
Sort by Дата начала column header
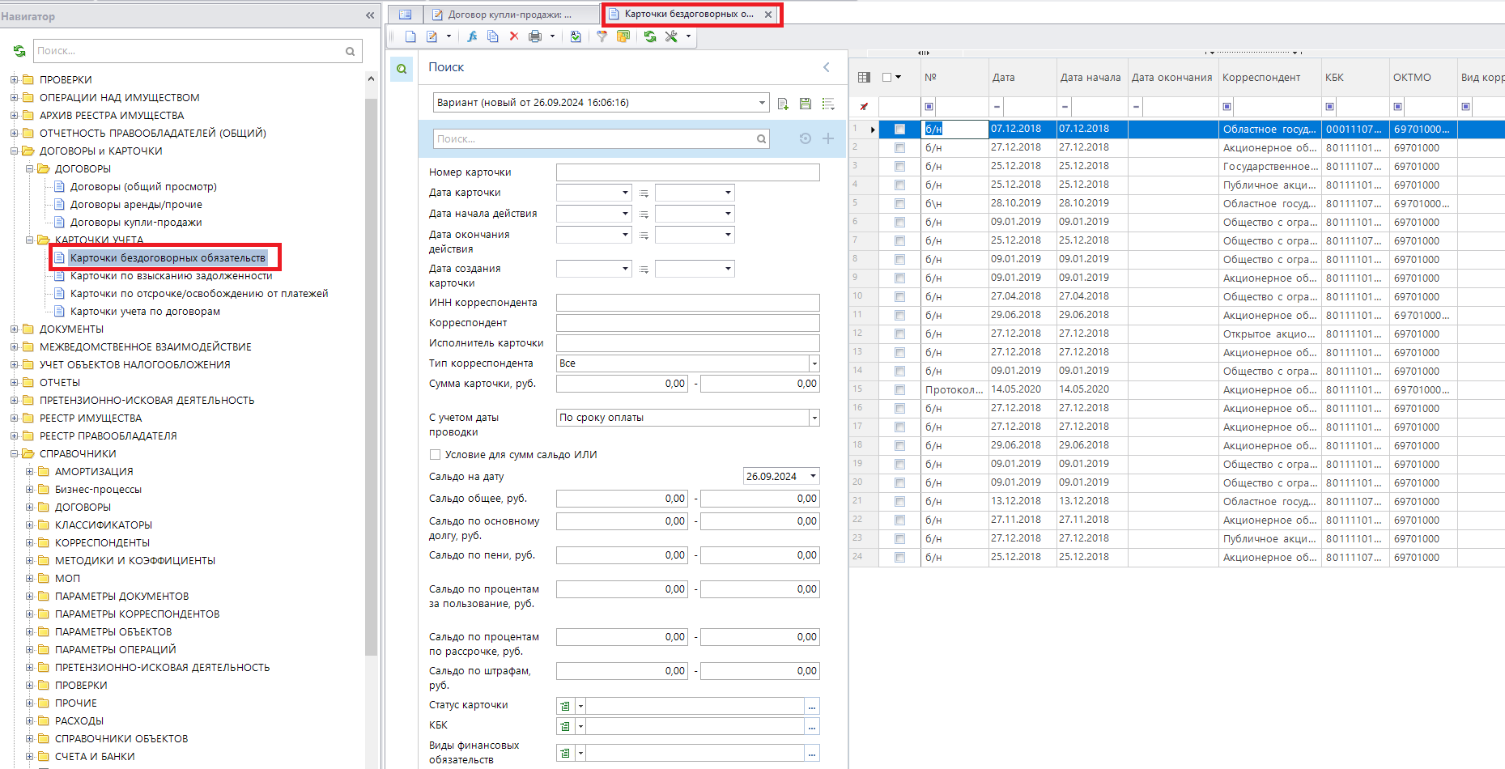pyautogui.click(x=1090, y=78)
